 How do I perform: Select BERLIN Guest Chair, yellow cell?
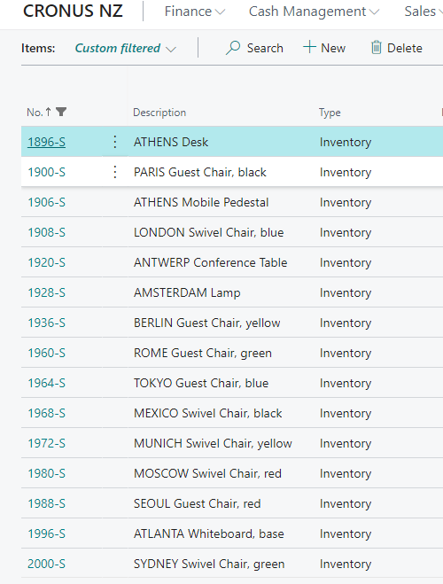[x=206, y=323]
